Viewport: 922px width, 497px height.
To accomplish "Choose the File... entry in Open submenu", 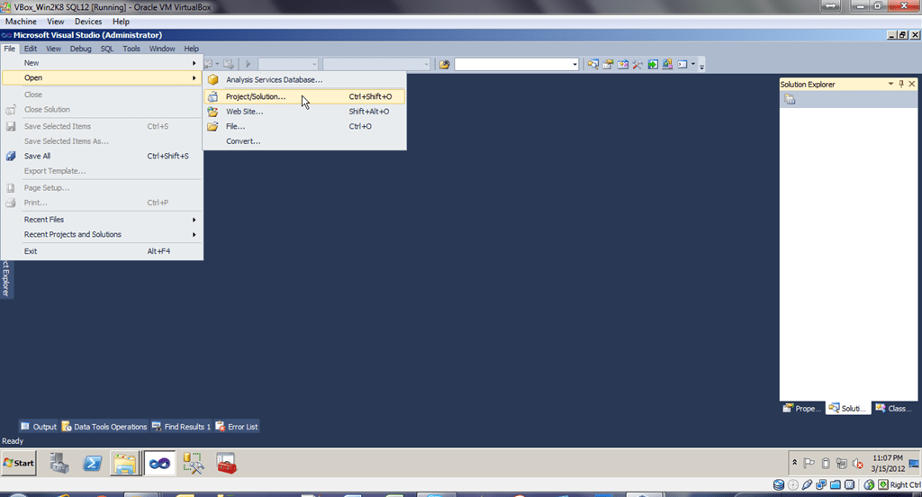I will click(304, 126).
